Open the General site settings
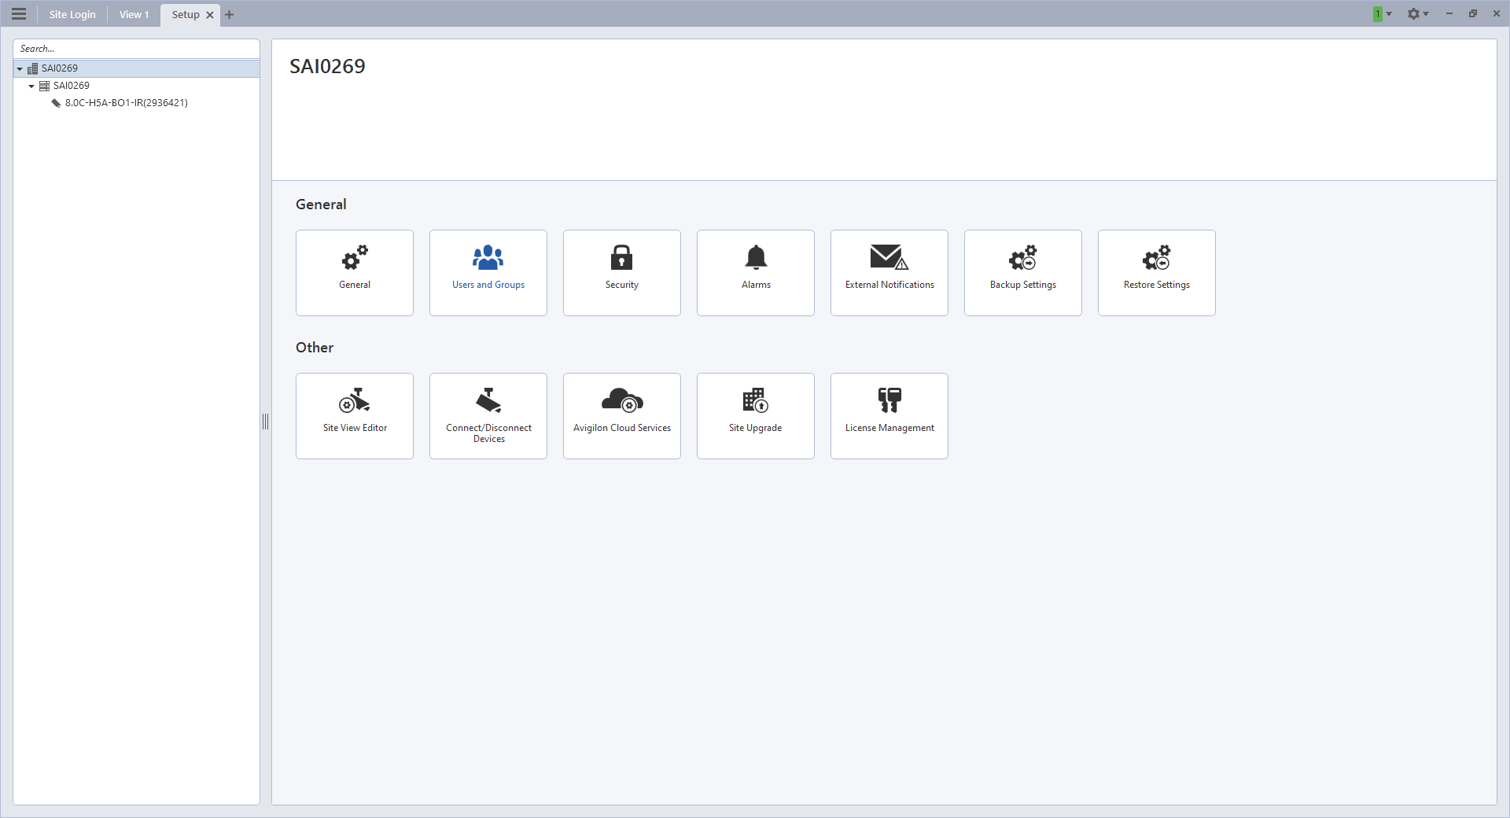Viewport: 1510px width, 818px height. click(354, 272)
